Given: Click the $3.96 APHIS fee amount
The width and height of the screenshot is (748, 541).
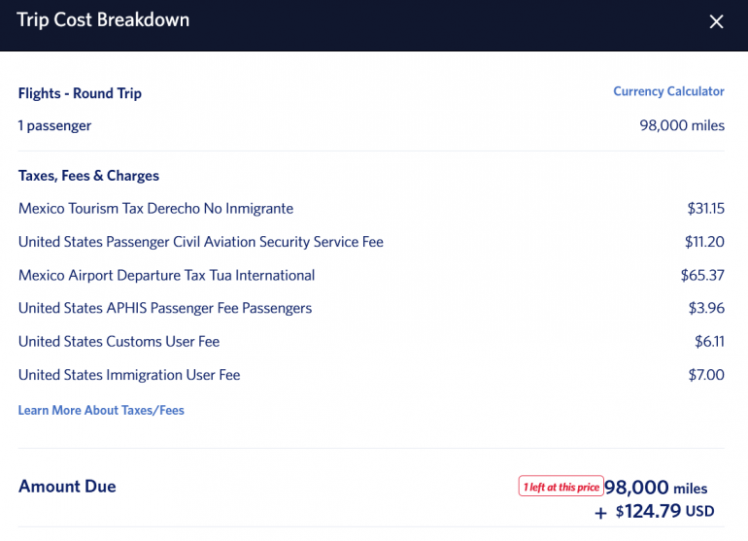Looking at the screenshot, I should [x=706, y=308].
